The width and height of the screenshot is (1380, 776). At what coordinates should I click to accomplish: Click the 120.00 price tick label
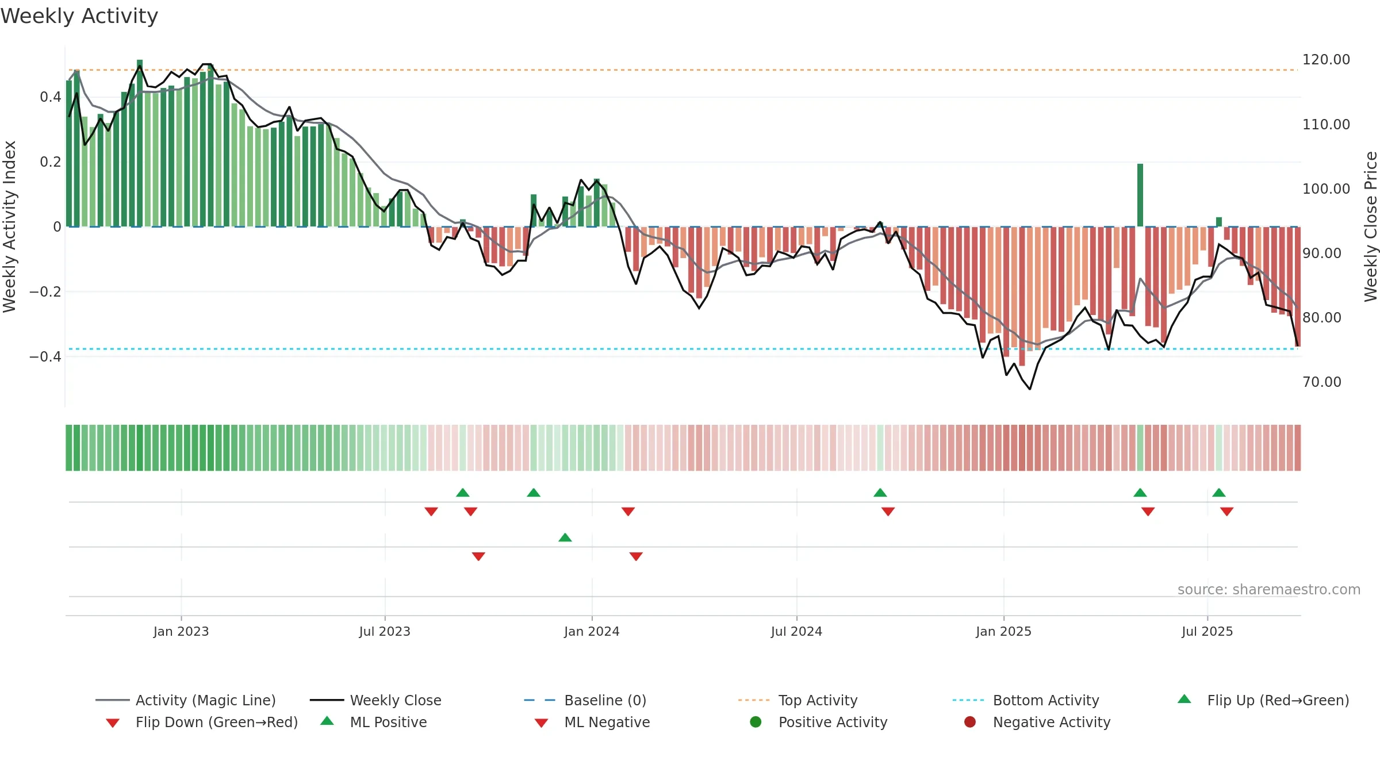[x=1327, y=60]
